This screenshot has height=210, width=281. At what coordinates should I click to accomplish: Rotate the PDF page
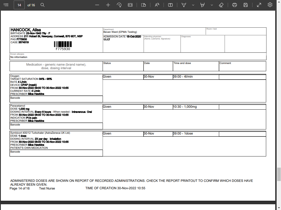(x=119, y=5)
